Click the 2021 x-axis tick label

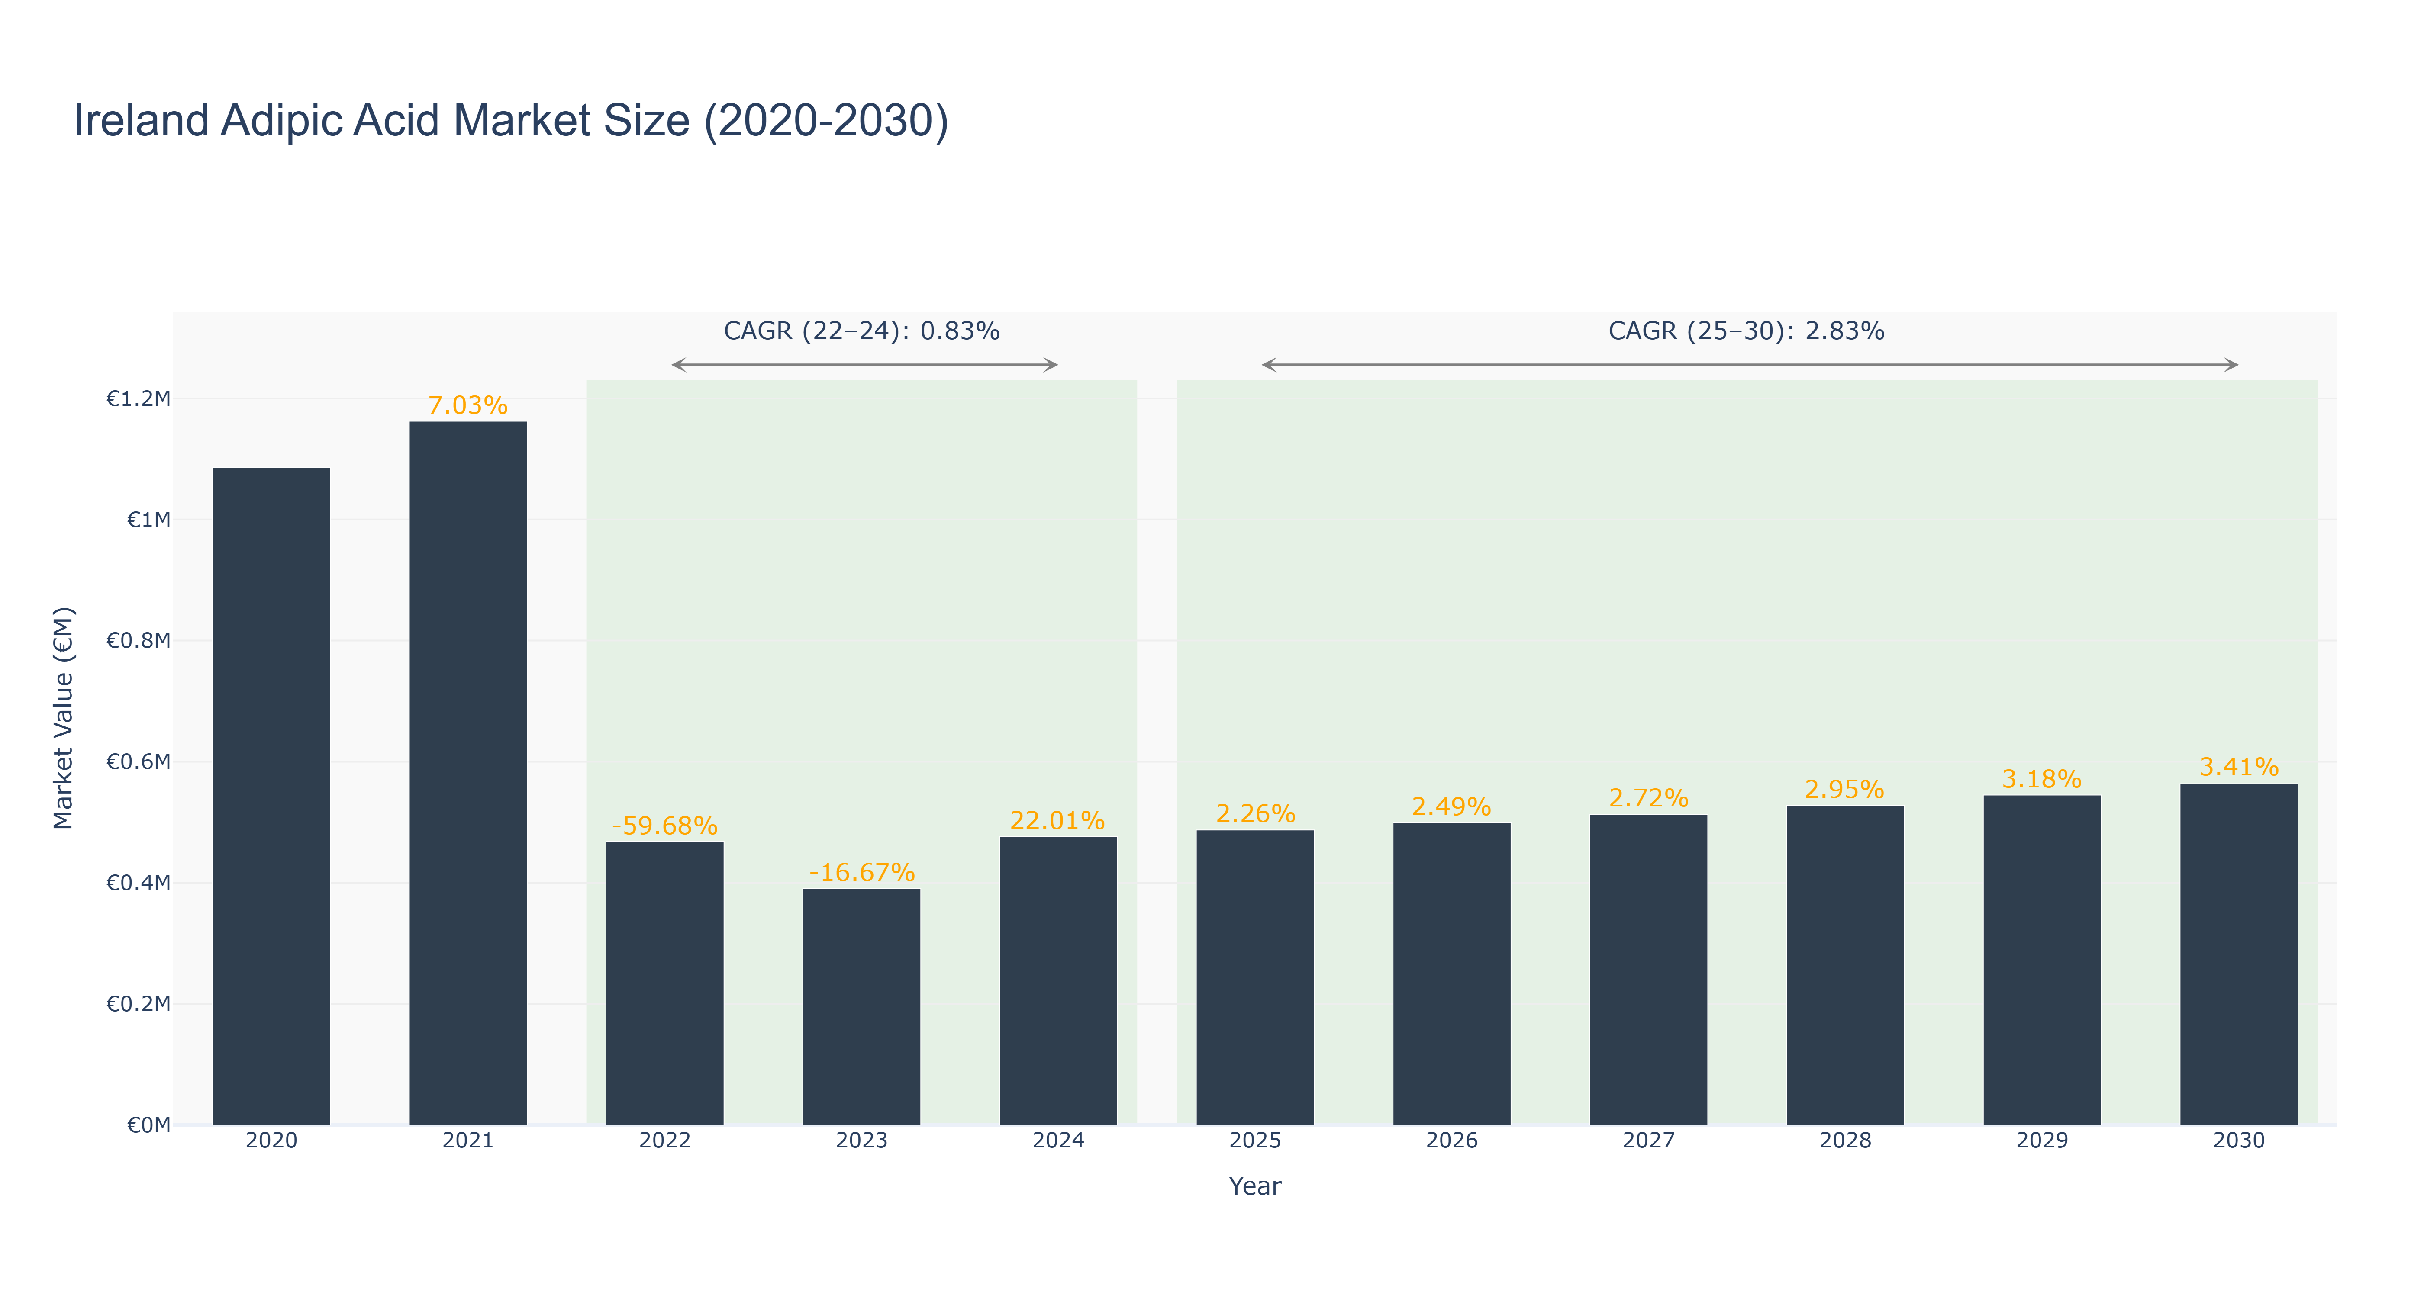click(467, 1141)
